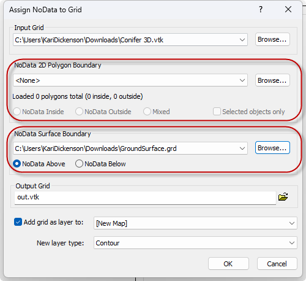Viewport: 306px width, 281px height.
Task: Click the help question mark icon
Action: pos(261,9)
